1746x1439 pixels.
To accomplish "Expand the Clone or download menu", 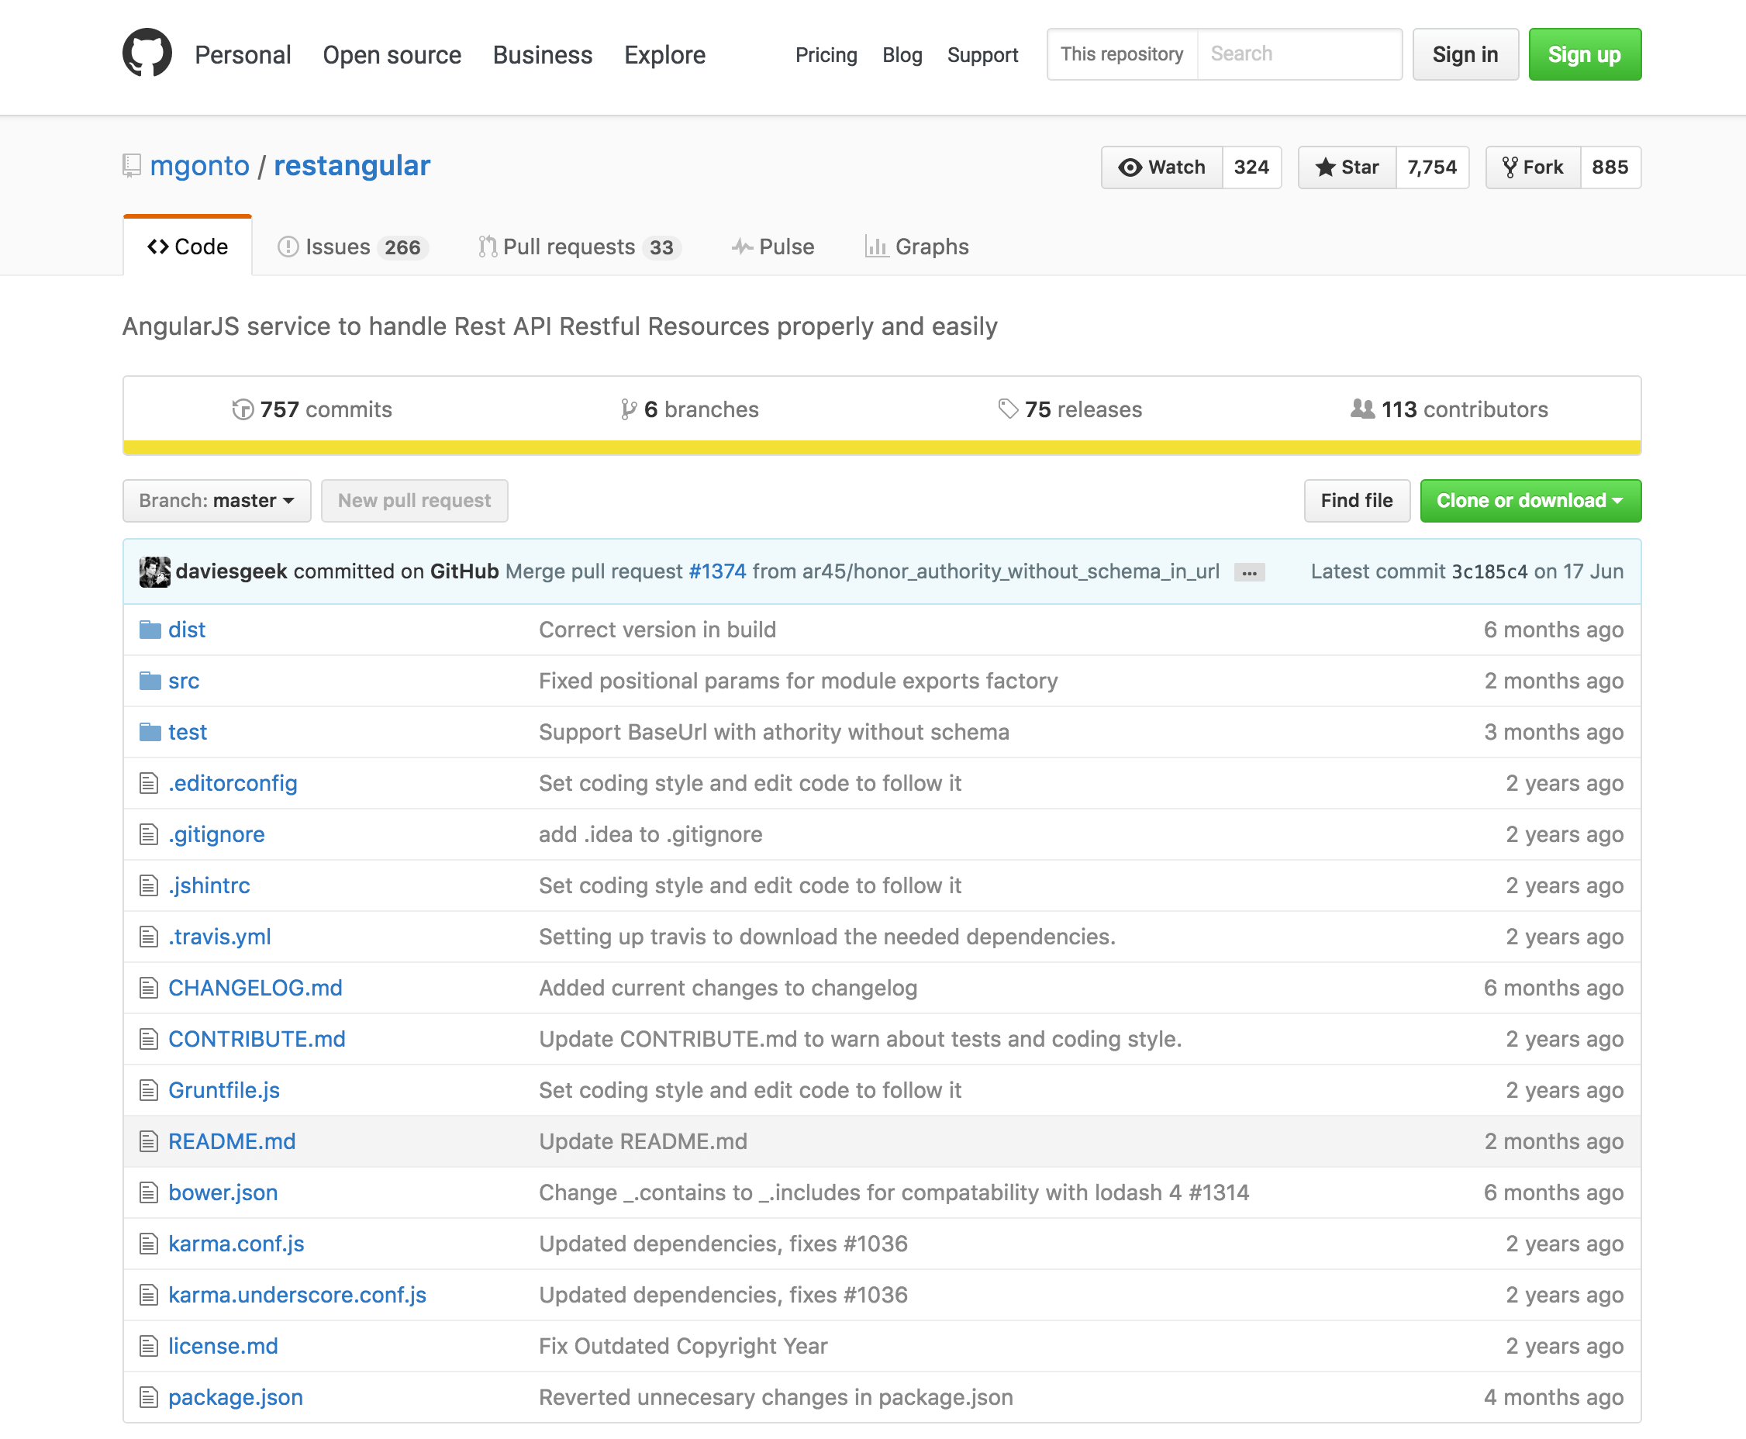I will (1530, 501).
